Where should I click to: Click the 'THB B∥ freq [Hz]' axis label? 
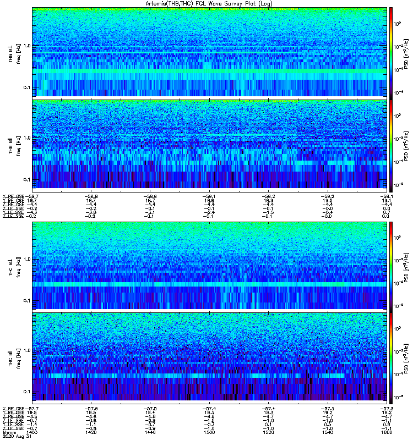pos(15,146)
